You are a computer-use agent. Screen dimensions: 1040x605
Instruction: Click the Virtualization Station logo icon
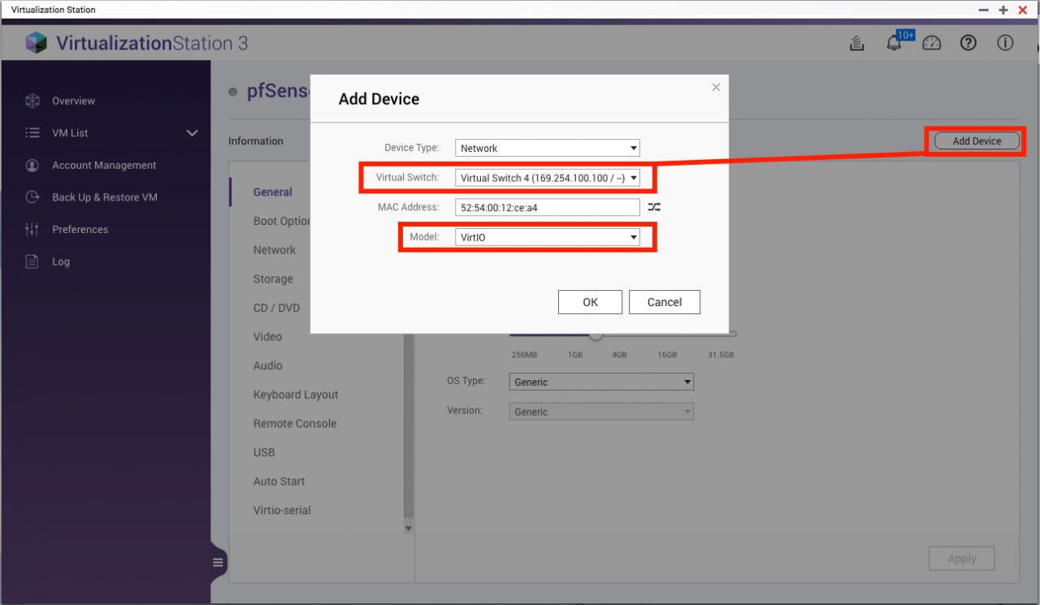(x=37, y=43)
